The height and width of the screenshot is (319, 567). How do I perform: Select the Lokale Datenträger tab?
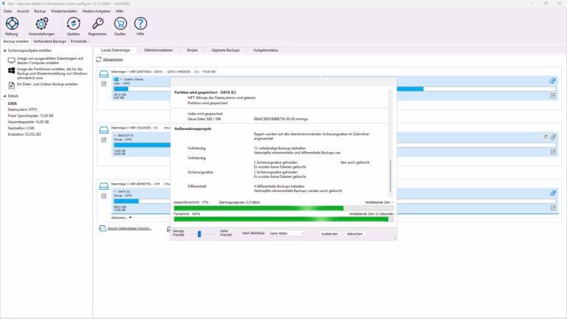(115, 50)
